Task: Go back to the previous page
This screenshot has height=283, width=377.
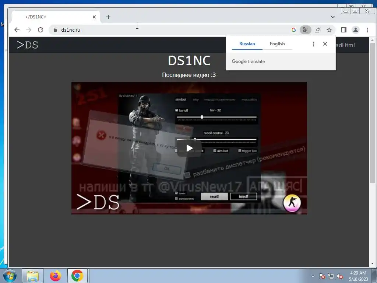Action: (17, 30)
